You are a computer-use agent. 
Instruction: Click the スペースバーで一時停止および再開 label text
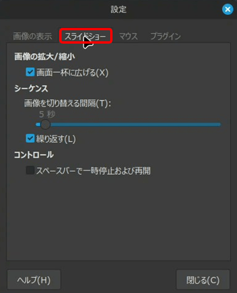click(x=94, y=171)
